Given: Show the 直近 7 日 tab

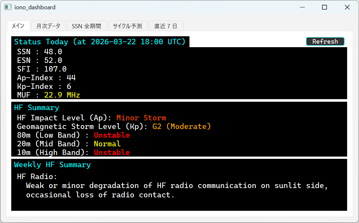Looking at the screenshot, I should [x=166, y=26].
